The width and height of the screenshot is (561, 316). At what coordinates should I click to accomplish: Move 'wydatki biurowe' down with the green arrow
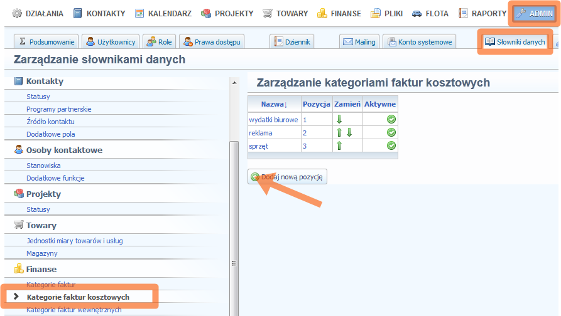(339, 120)
